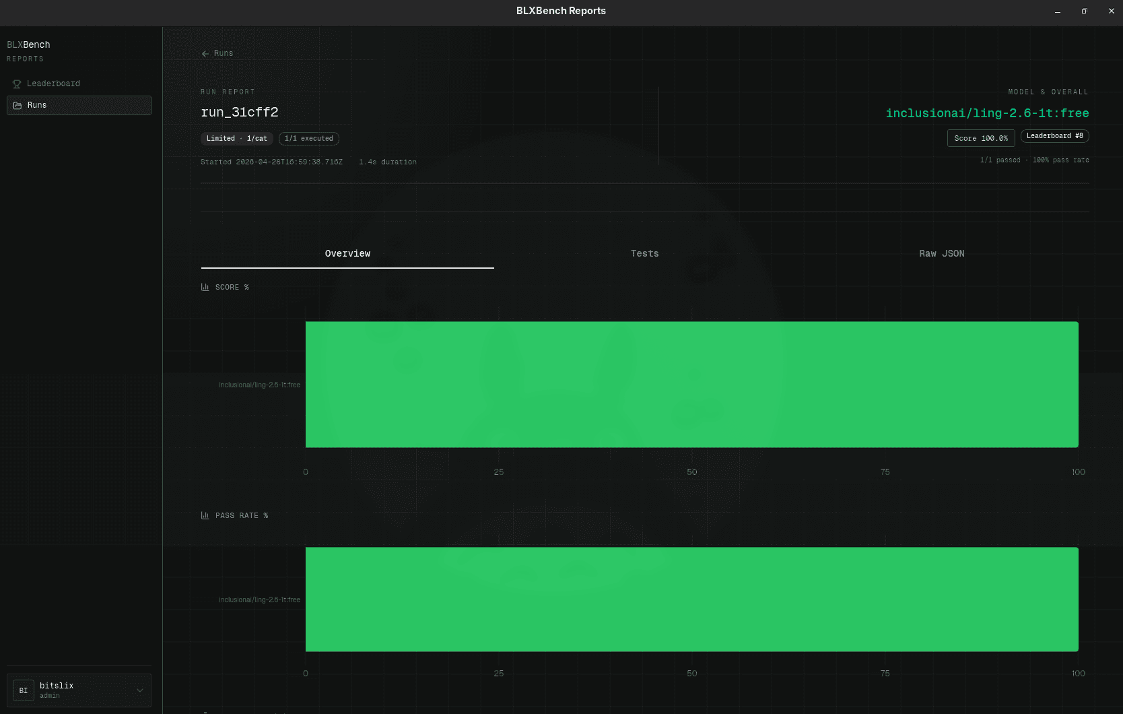1123x714 pixels.
Task: Click the green Score % bar
Action: coord(692,385)
